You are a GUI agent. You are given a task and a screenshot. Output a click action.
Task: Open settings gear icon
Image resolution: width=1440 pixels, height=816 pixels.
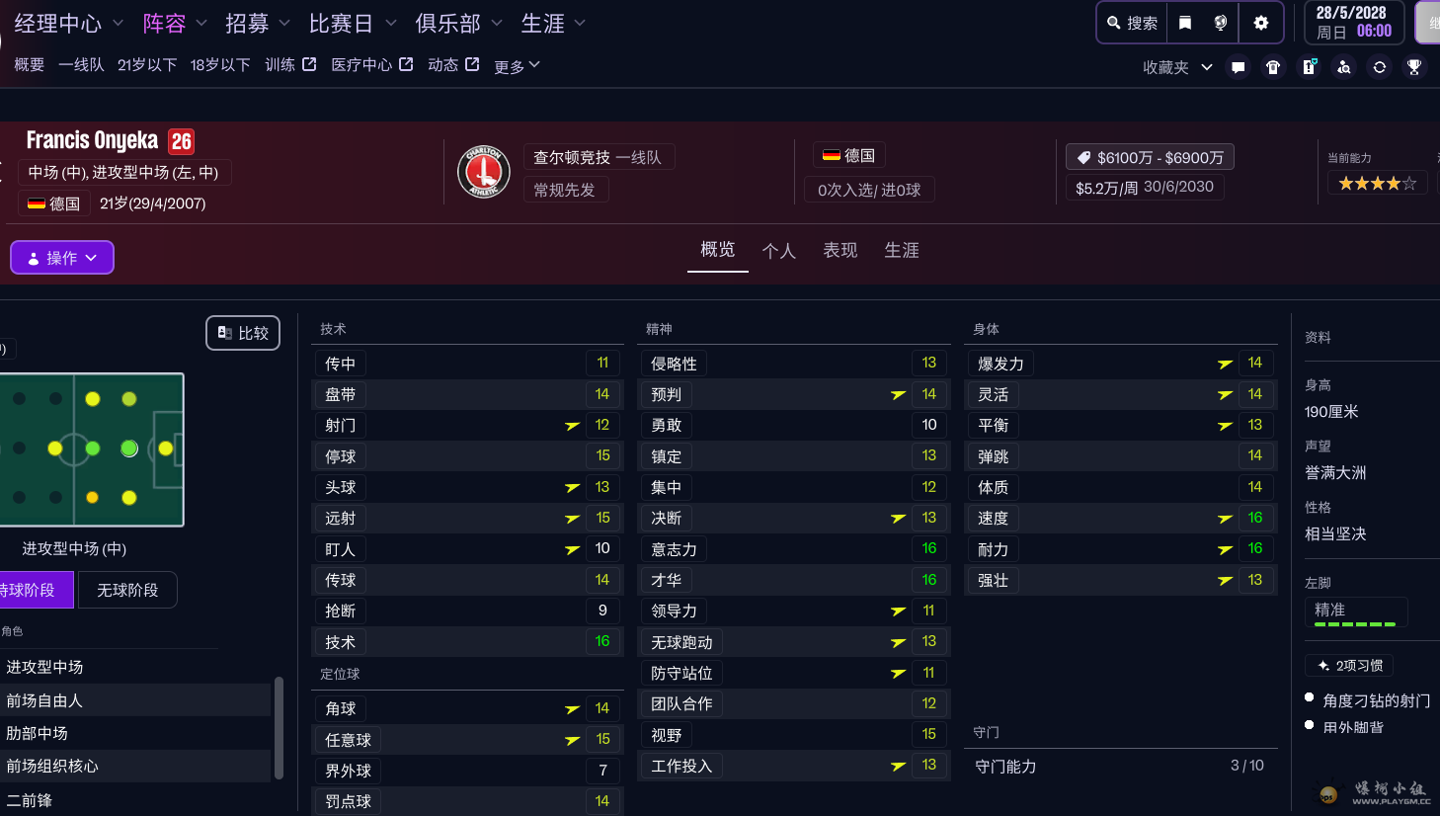pyautogui.click(x=1261, y=23)
